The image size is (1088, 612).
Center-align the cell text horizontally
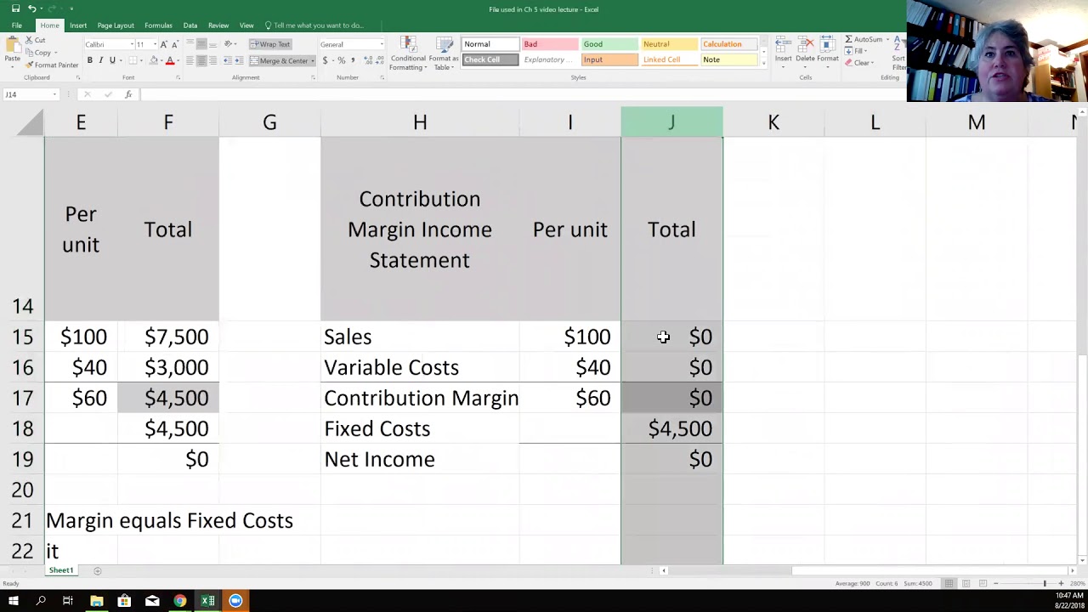(x=201, y=60)
